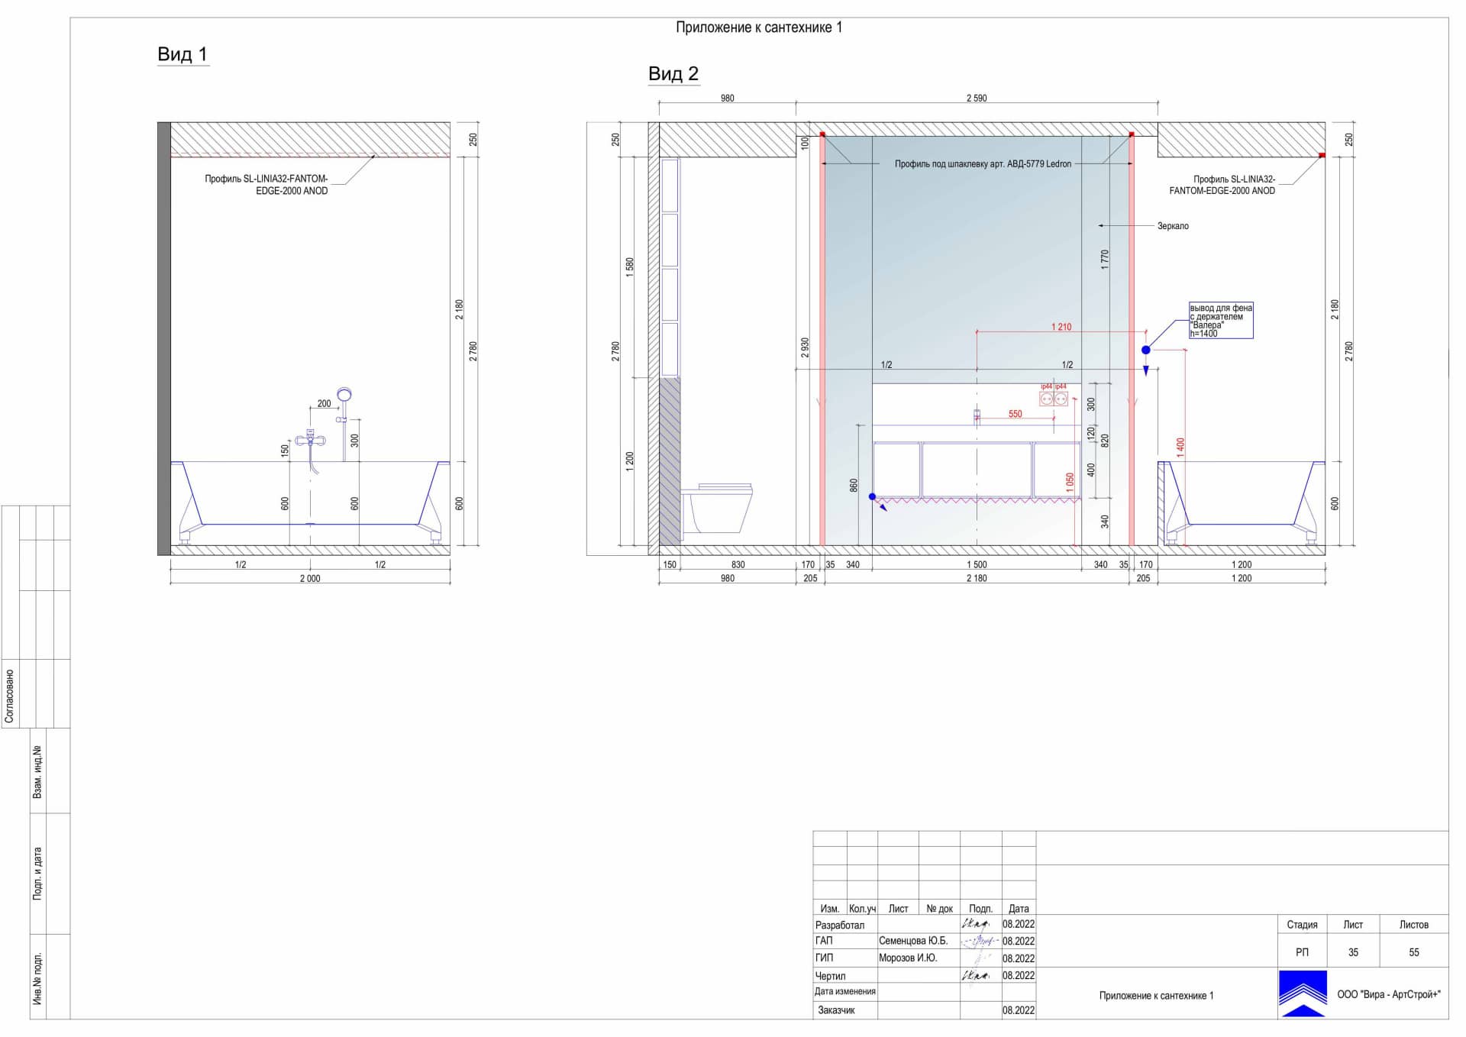This screenshot has height=1037, width=1466.
Task: Select the "Вид 2" view heading
Action: pyautogui.click(x=673, y=73)
